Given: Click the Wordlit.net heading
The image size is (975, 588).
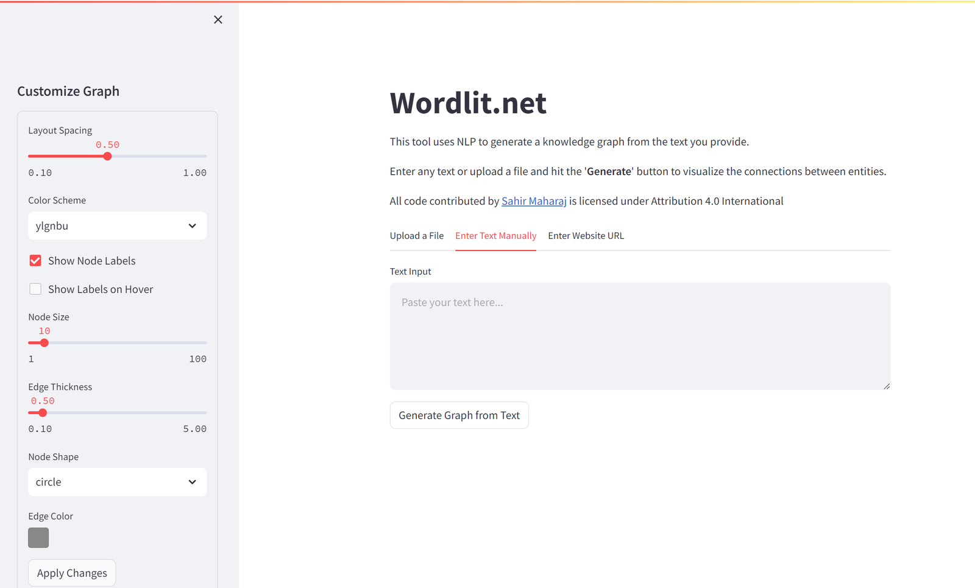Looking at the screenshot, I should click(468, 102).
